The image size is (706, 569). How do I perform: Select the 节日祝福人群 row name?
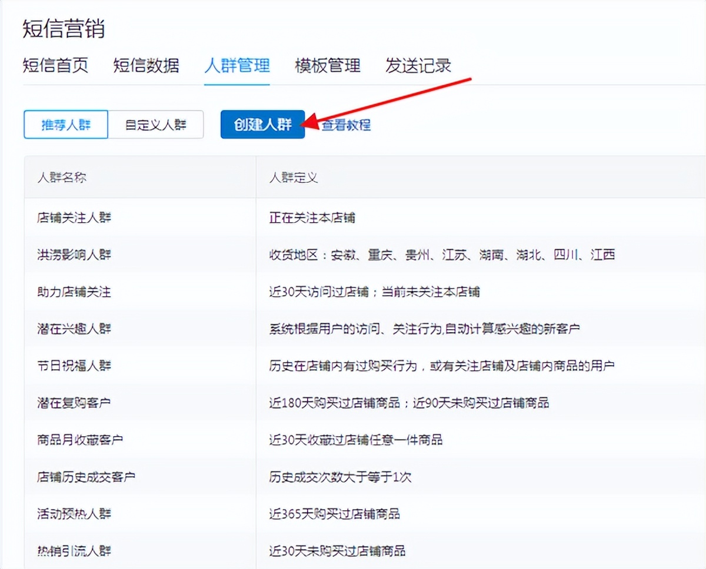pos(74,366)
